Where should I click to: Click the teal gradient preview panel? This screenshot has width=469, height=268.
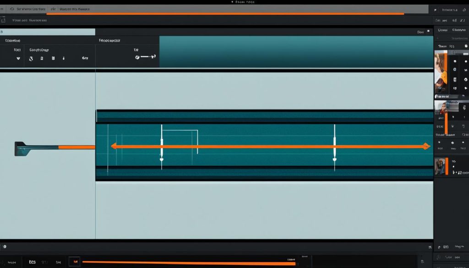point(296,51)
